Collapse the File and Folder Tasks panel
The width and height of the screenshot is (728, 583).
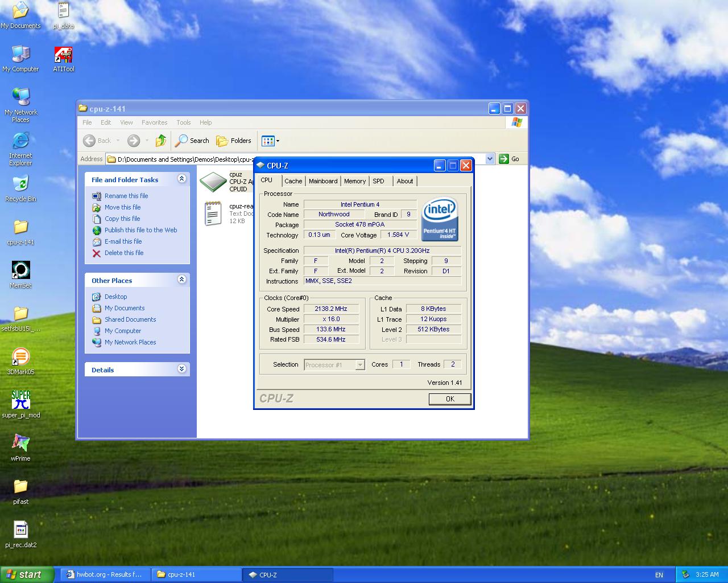coord(181,179)
